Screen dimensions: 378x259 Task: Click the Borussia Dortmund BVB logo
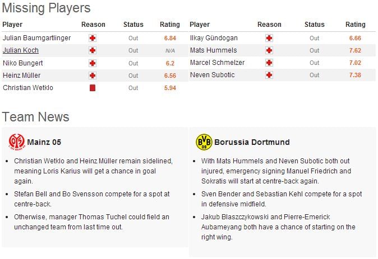tap(204, 142)
